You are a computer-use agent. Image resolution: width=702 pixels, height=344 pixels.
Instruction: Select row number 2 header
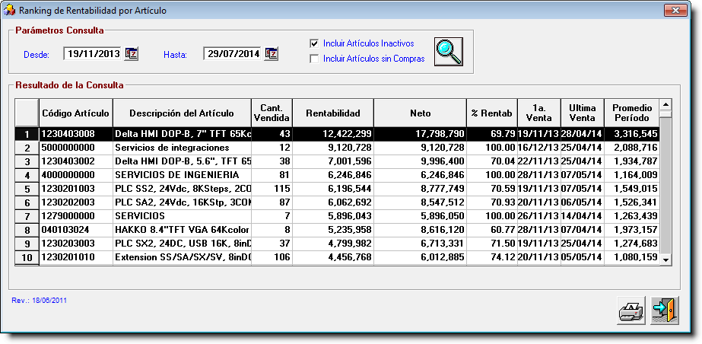point(27,148)
